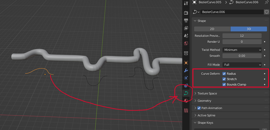Select the 3D shape option

249,29
